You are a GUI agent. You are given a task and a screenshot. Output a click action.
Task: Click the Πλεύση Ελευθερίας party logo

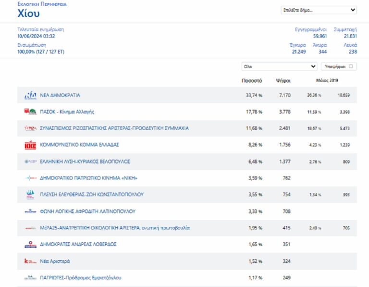pos(30,195)
